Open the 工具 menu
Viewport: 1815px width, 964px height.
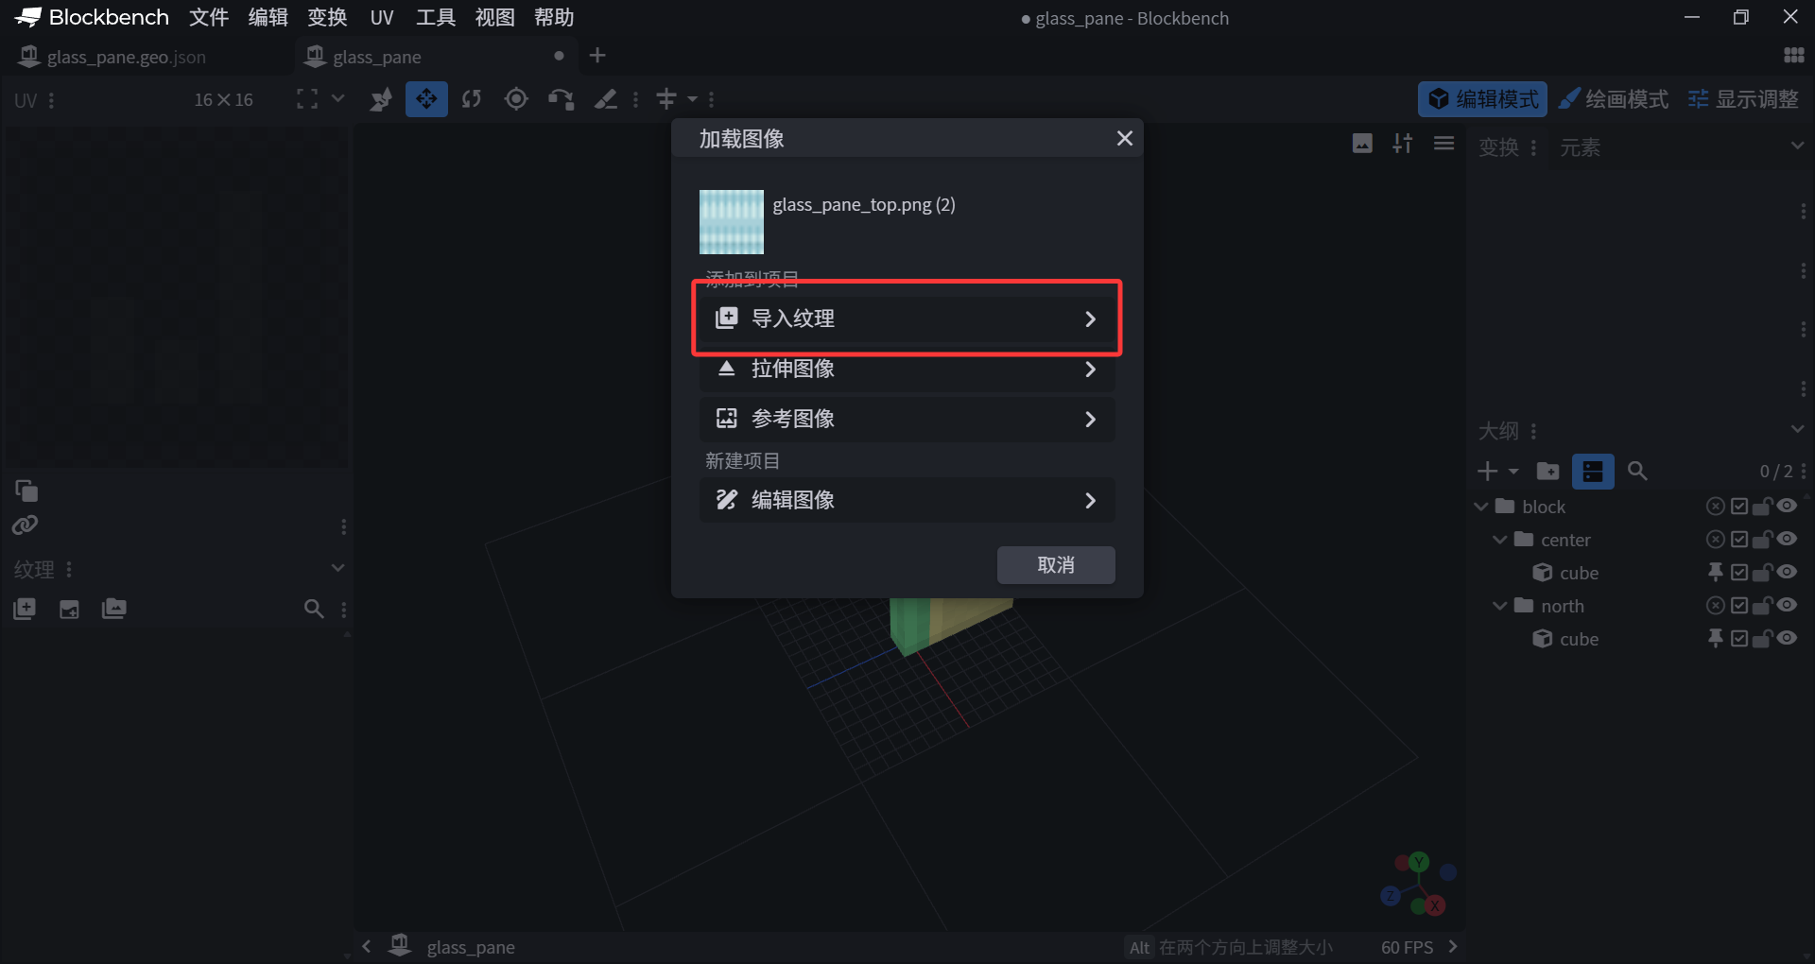point(436,18)
